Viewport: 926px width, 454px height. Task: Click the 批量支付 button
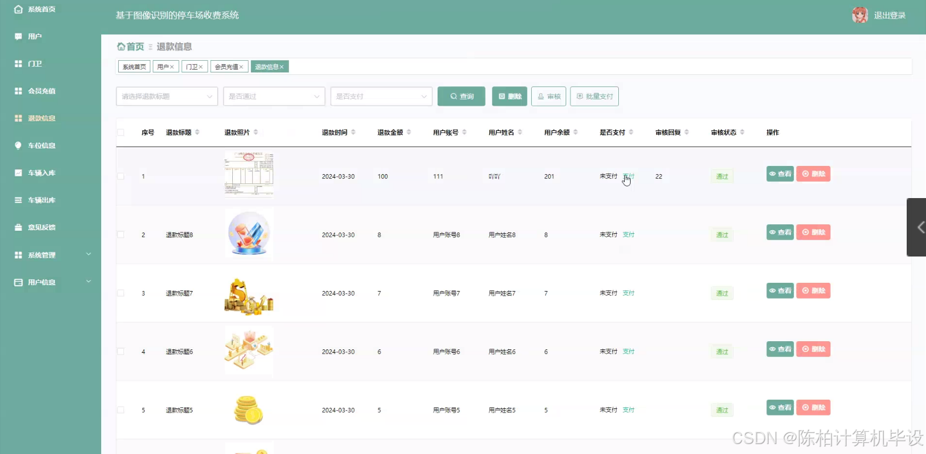(x=594, y=96)
